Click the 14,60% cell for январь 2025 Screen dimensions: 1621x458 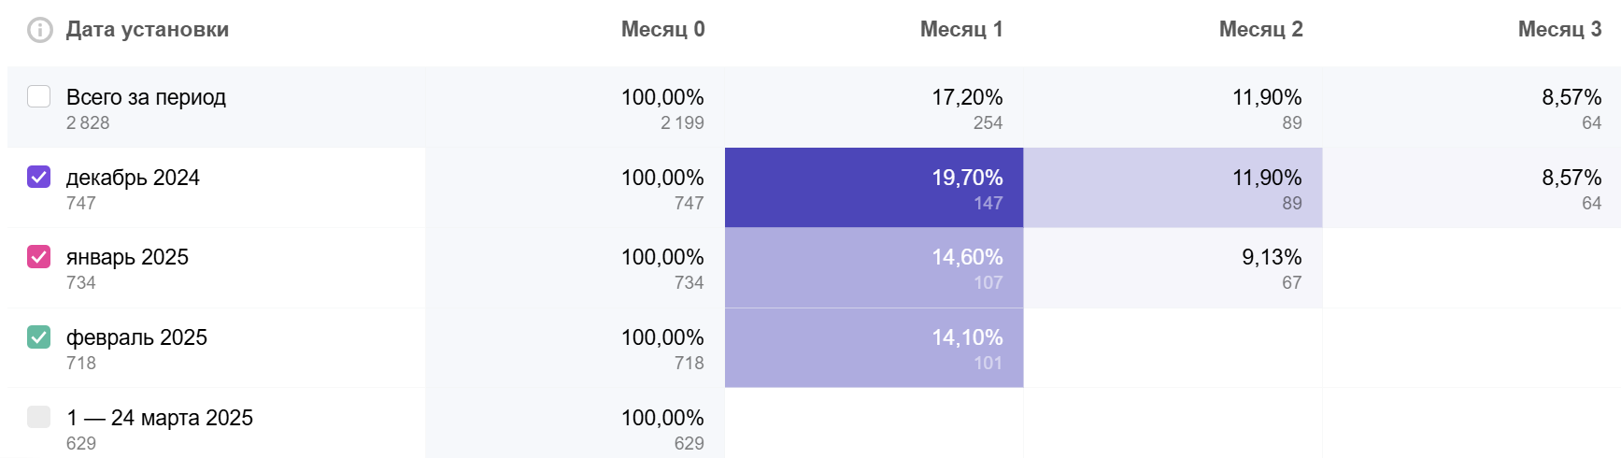click(874, 268)
